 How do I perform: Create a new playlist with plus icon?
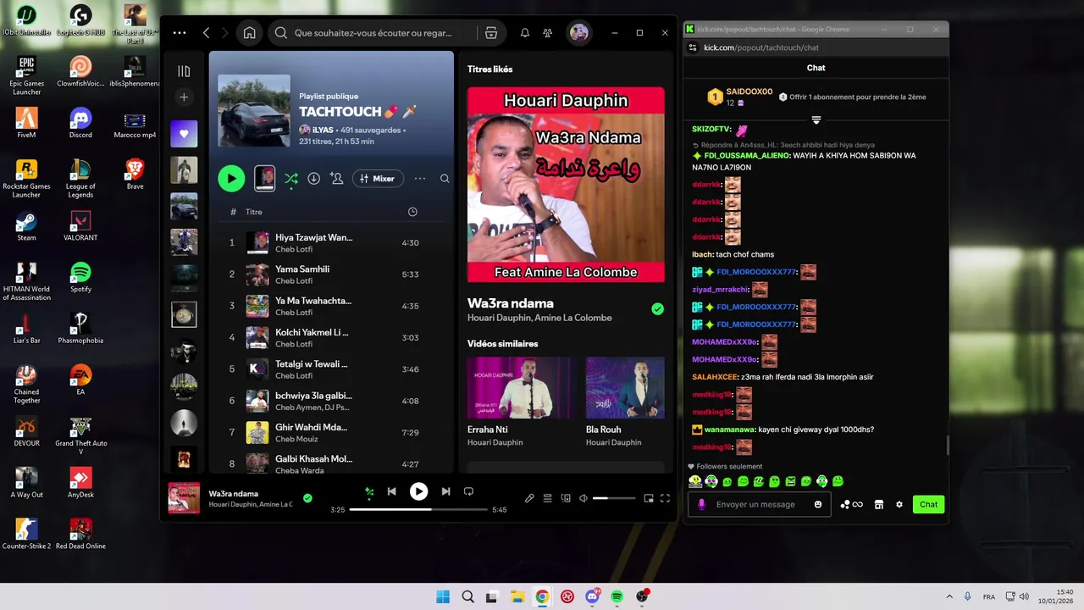tap(184, 97)
